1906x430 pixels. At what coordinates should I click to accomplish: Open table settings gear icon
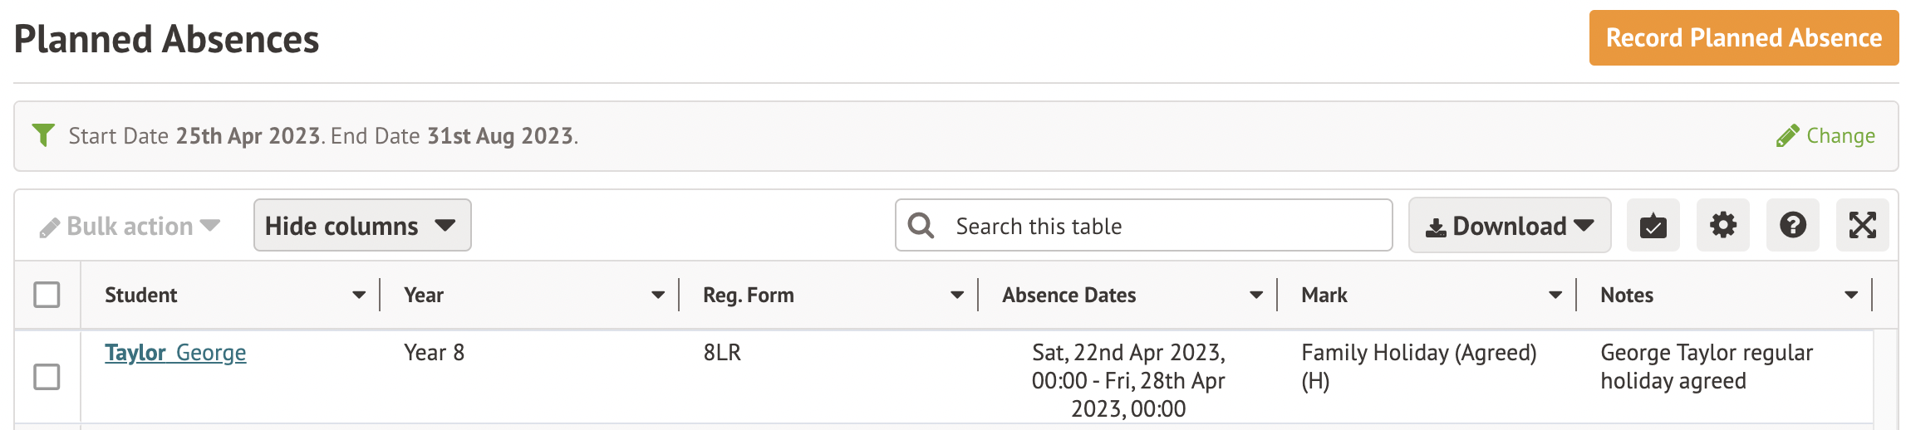pyautogui.click(x=1722, y=225)
